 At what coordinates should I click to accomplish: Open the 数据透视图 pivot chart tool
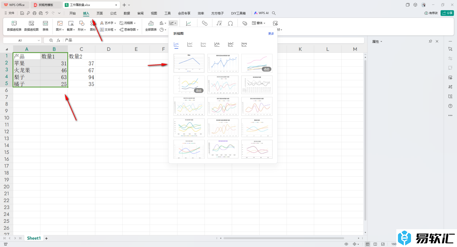31,26
